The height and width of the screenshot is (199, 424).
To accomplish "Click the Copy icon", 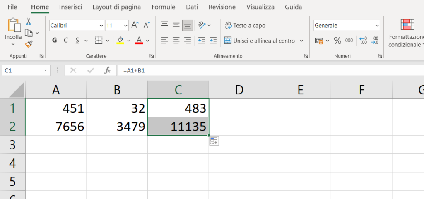I will pyautogui.click(x=29, y=33).
